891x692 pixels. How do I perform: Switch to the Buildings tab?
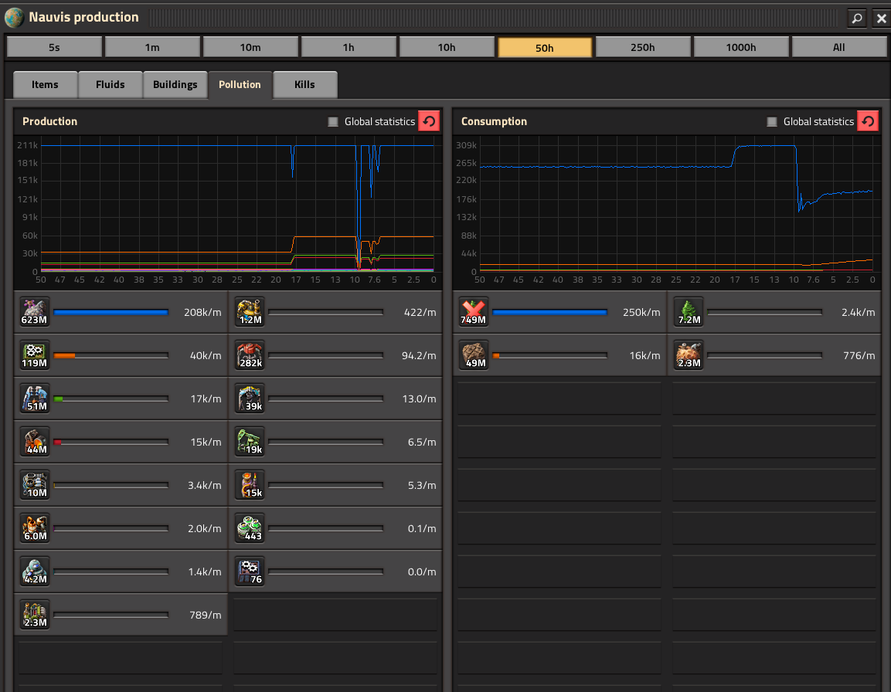[x=175, y=85]
